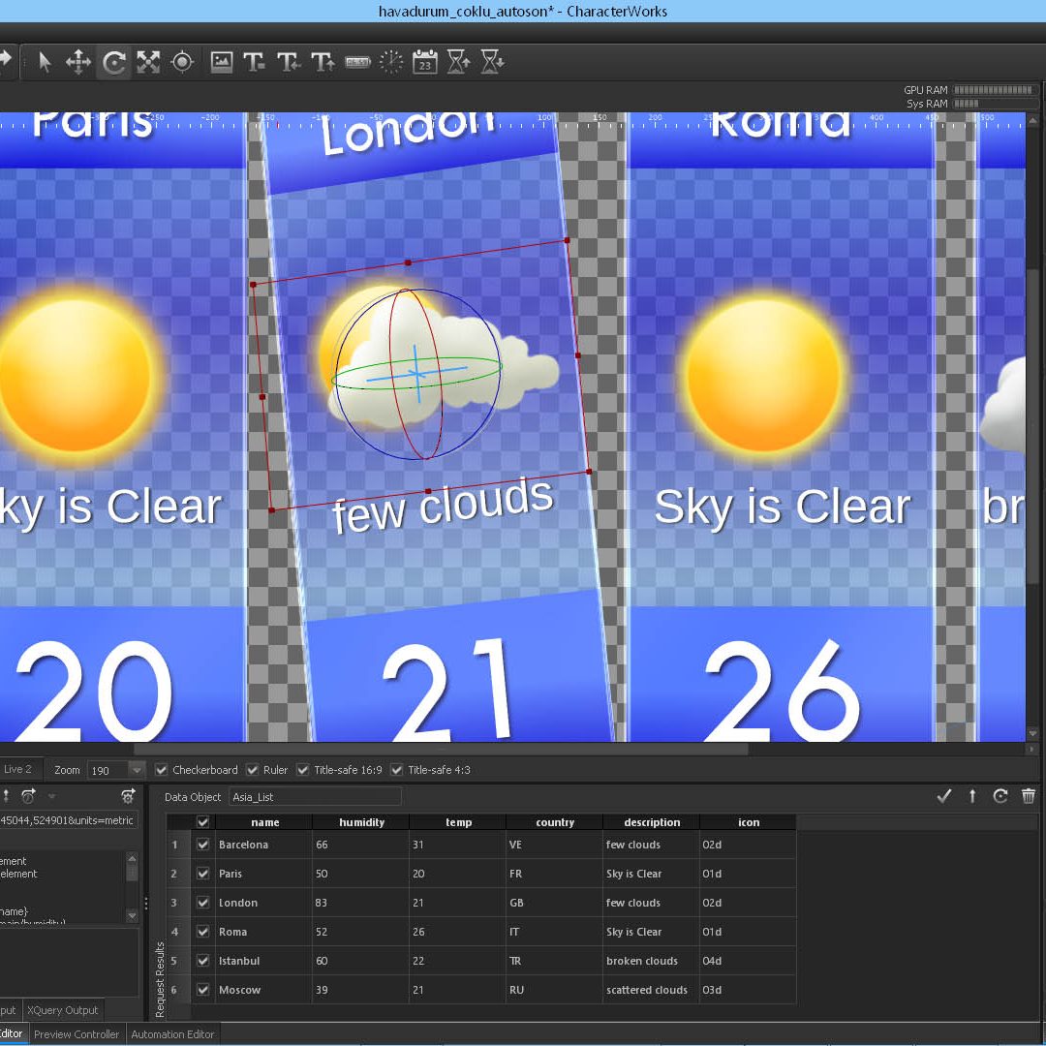The height and width of the screenshot is (1046, 1046).
Task: Select the arrow selection tool
Action: tap(45, 63)
